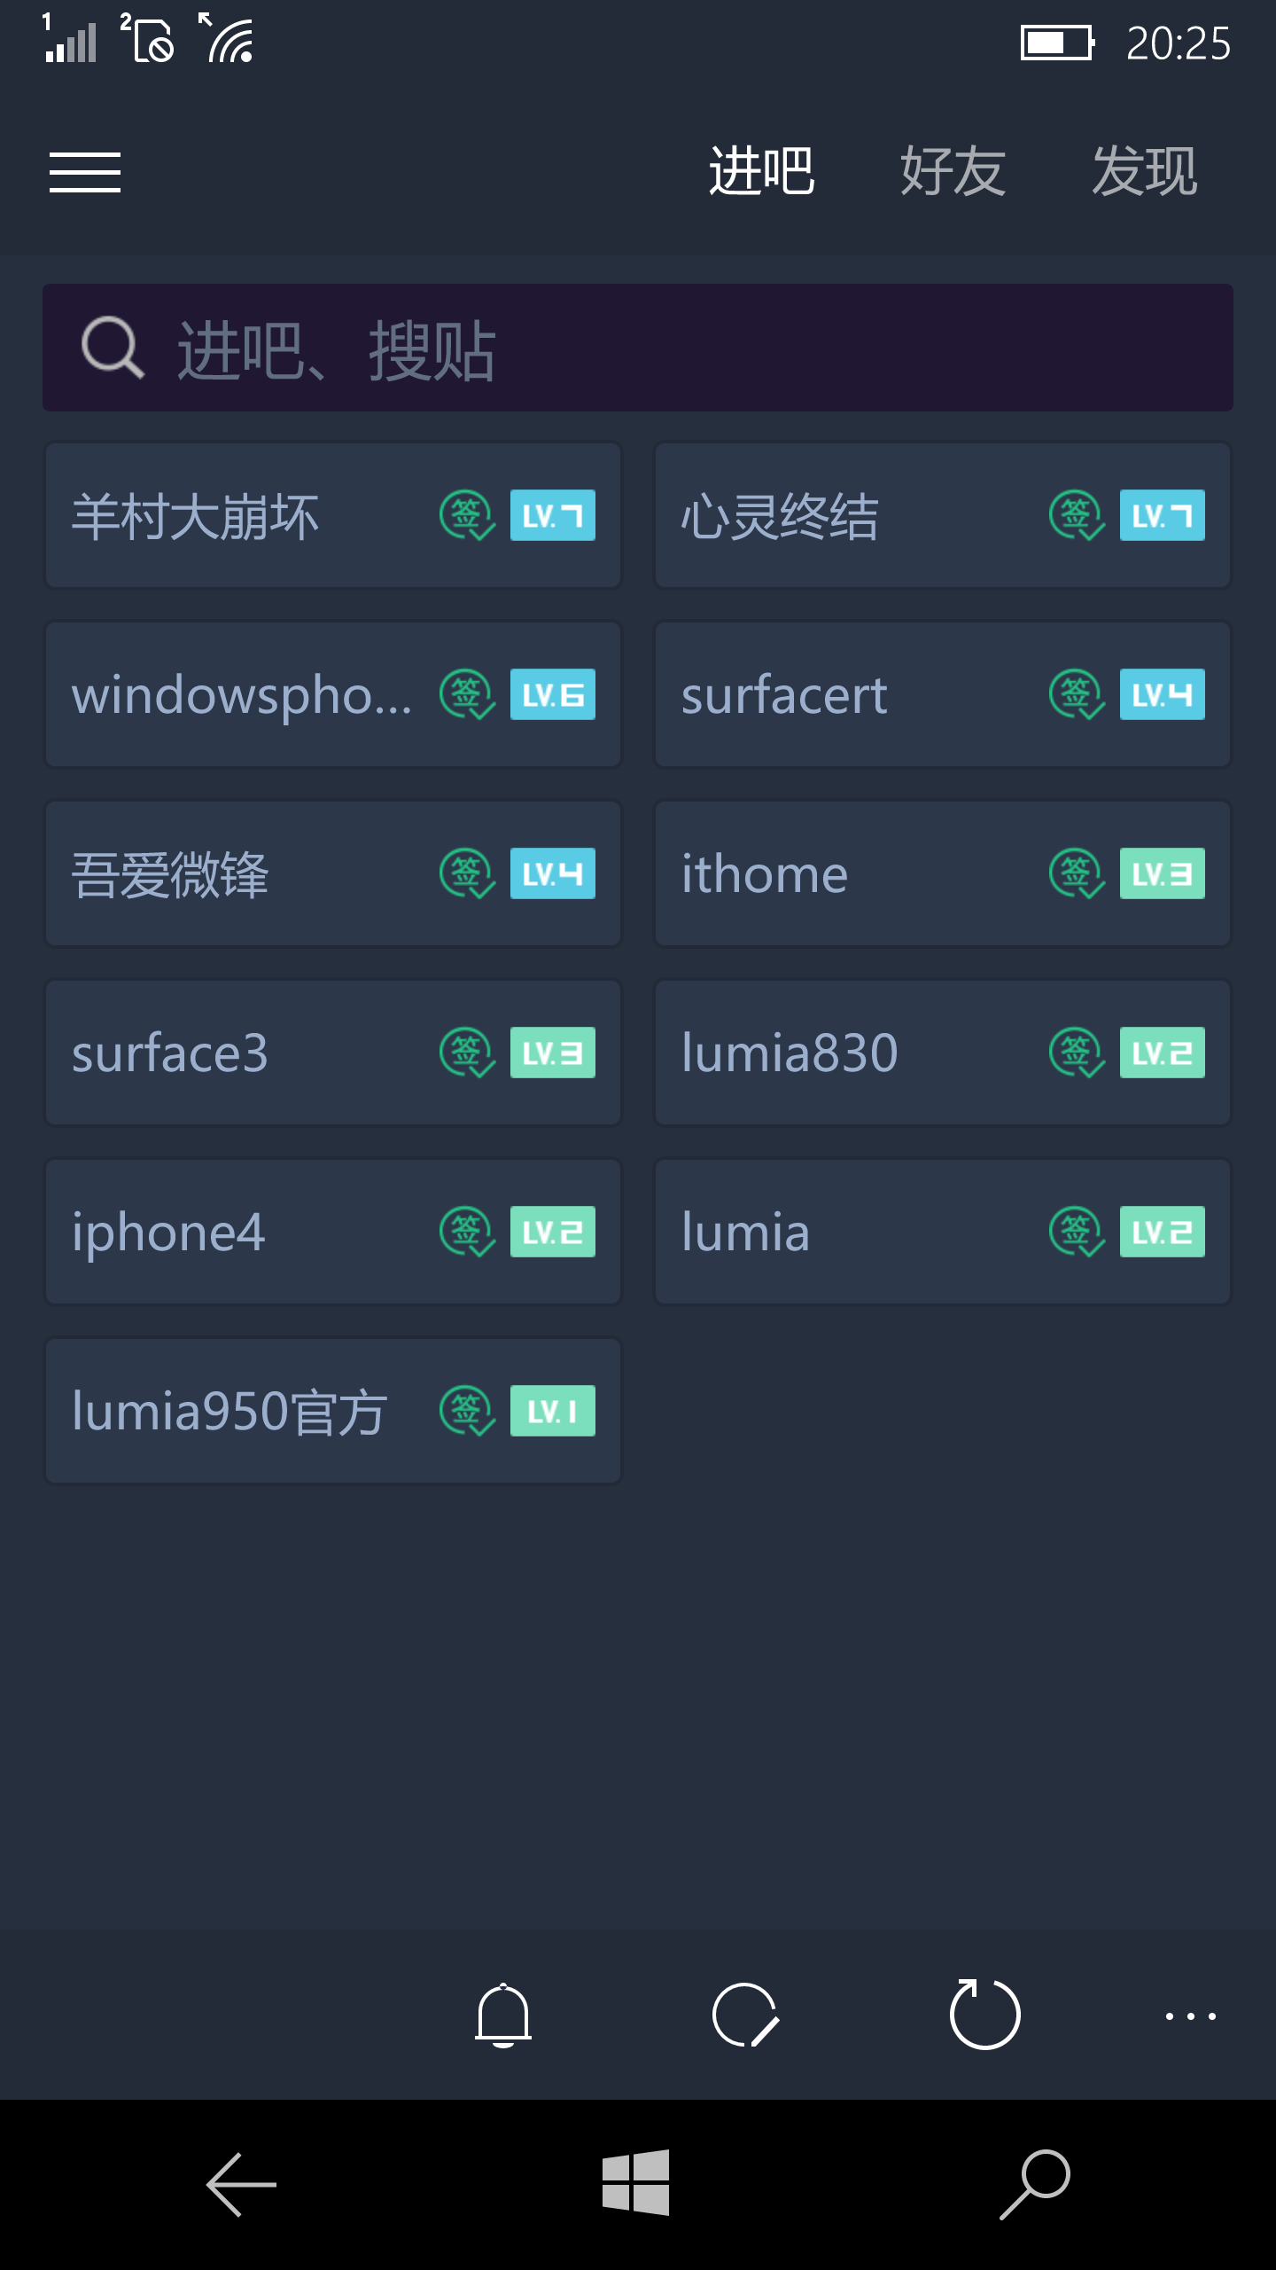Focus the 进吧、搜贴 search field
Viewport: 1276px width, 2270px height.
click(x=638, y=348)
